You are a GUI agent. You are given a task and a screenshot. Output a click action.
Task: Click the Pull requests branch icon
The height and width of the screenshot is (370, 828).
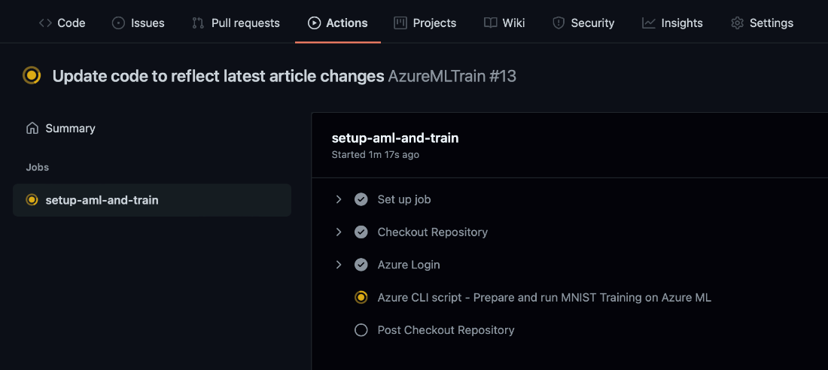click(198, 23)
